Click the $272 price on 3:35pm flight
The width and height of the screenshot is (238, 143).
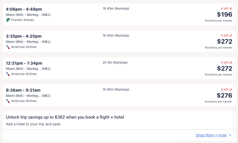(x=224, y=42)
